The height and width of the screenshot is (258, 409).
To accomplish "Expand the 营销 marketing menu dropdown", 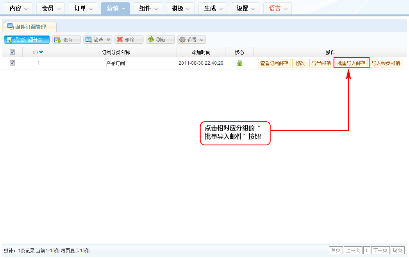I will pos(123,9).
